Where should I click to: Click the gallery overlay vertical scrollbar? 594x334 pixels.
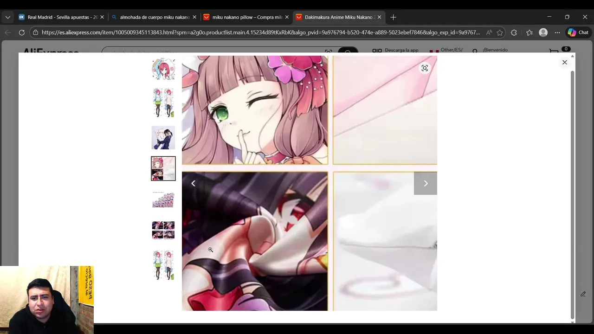coord(573,195)
